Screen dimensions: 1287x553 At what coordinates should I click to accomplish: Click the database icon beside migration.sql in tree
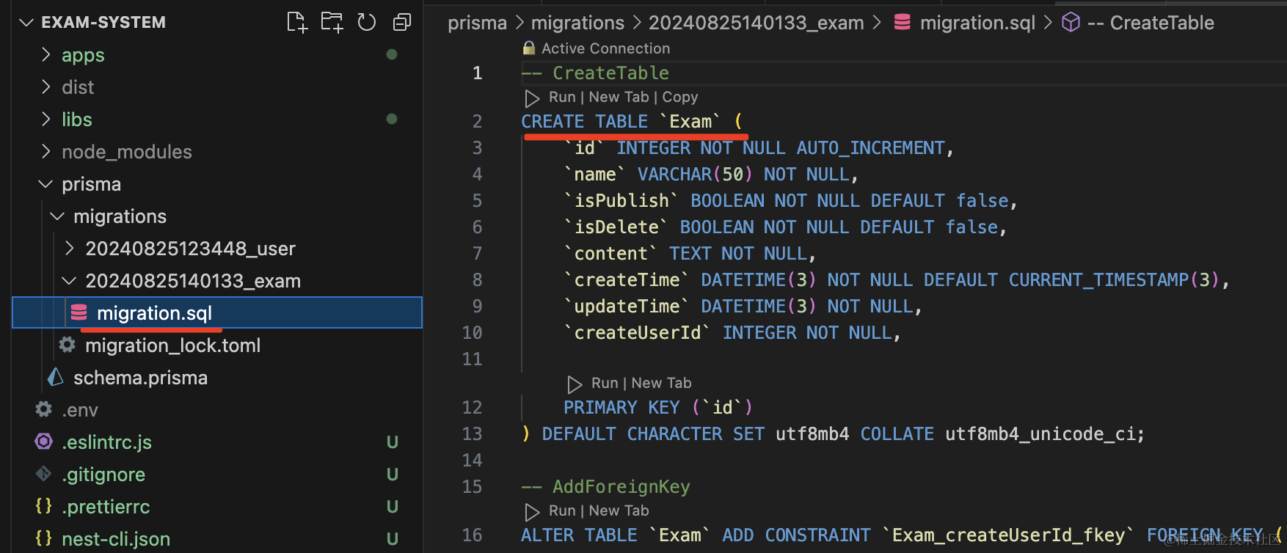pos(79,313)
